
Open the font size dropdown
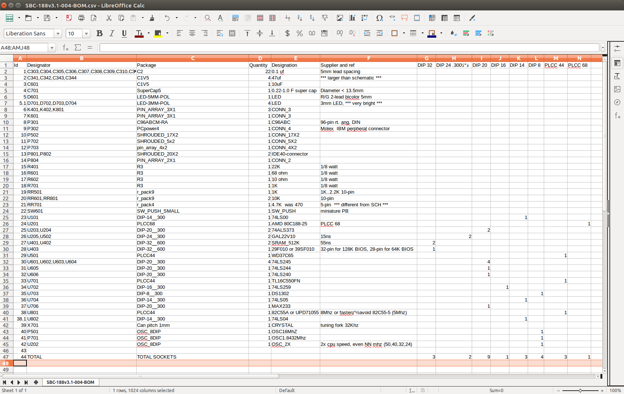(x=86, y=34)
